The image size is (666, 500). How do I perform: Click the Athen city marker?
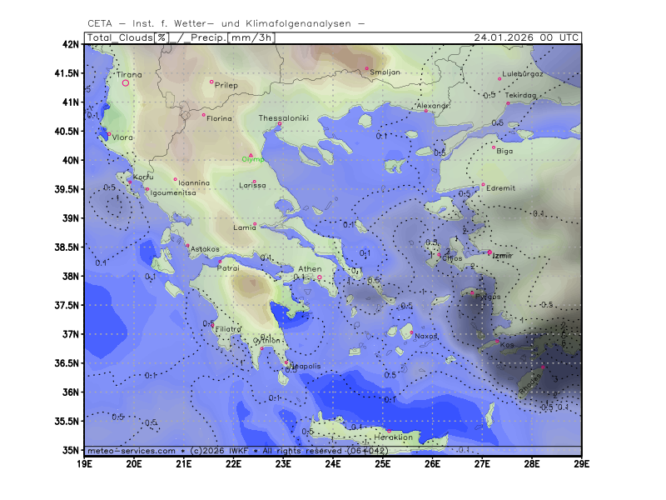(319, 277)
